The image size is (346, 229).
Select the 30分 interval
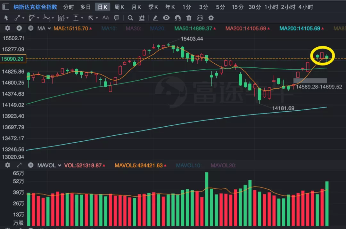(x=255, y=7)
